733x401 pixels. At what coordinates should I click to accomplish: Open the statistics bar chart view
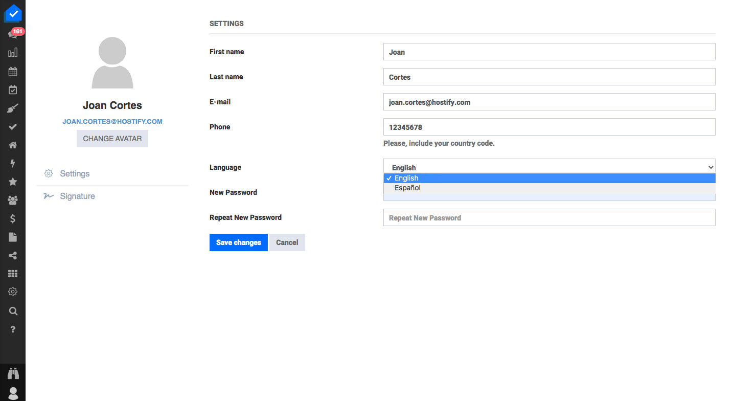(13, 52)
